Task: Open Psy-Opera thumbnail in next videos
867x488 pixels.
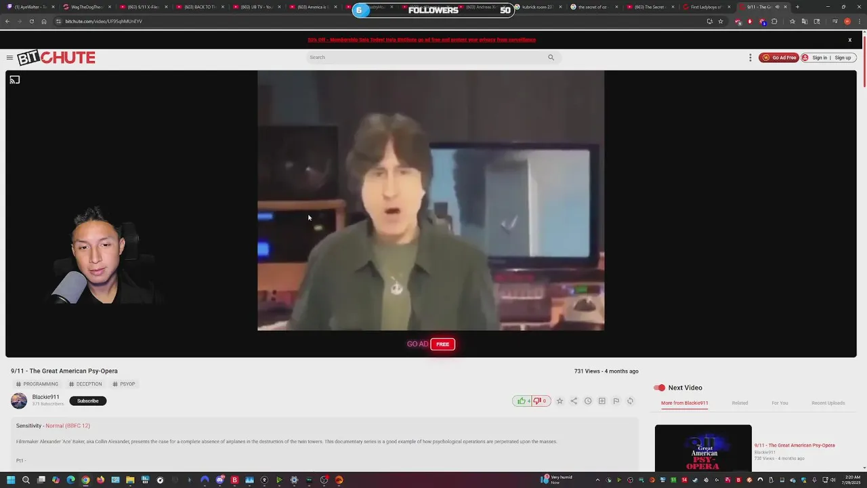Action: (x=703, y=448)
